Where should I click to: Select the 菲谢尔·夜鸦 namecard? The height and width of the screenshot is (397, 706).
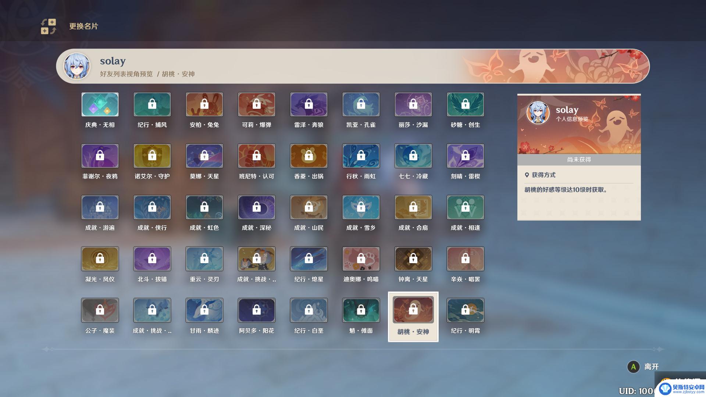100,156
